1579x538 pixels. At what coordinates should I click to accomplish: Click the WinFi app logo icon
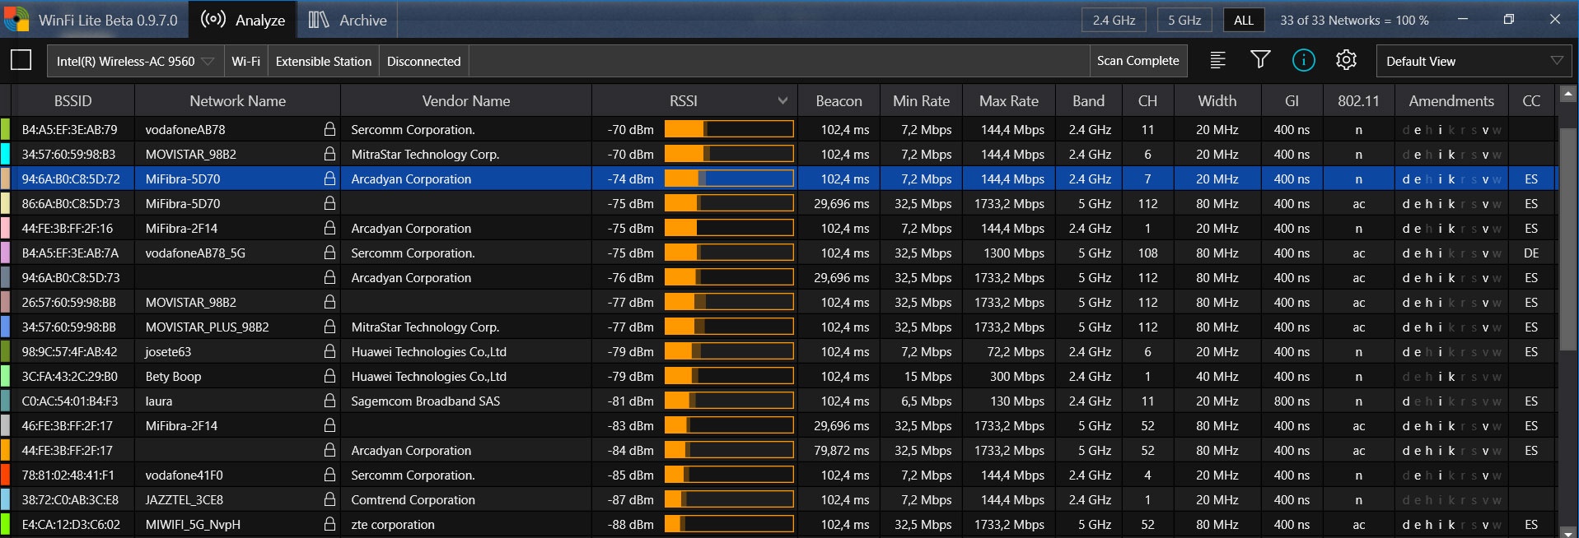(x=16, y=20)
